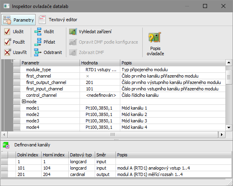Open Popis ovladače driver description
Image resolution: width=233 pixels, height=186 pixels.
[x=155, y=44]
